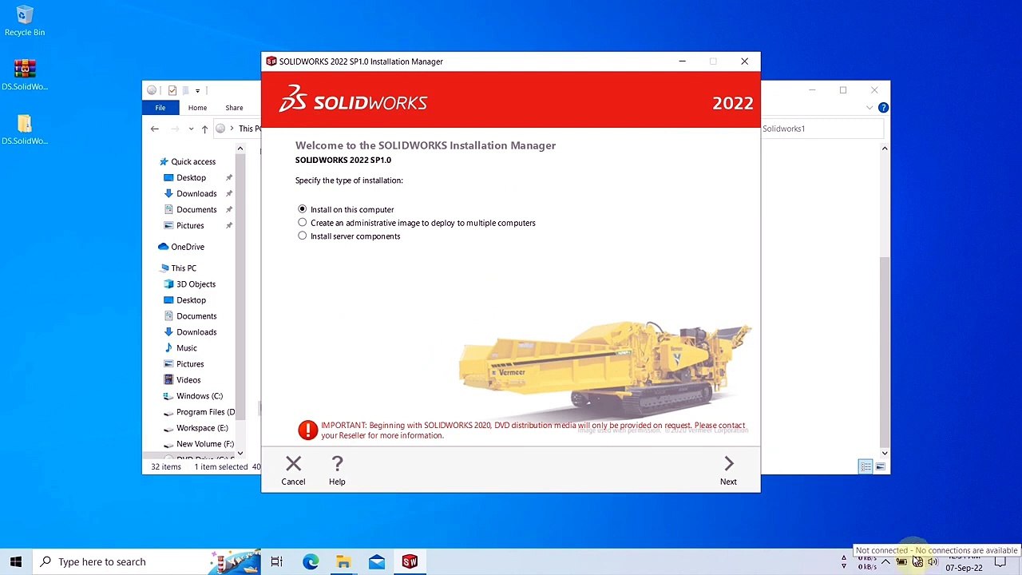This screenshot has height=575, width=1022.
Task: Open recent locations dropdown in File Explorer
Action: pos(191,129)
